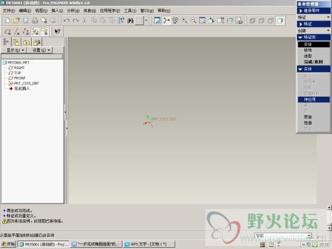Viewport: 332px width, 249px height.
Task: Choose 伸出项 in the Menu Manager
Action: 313,99
